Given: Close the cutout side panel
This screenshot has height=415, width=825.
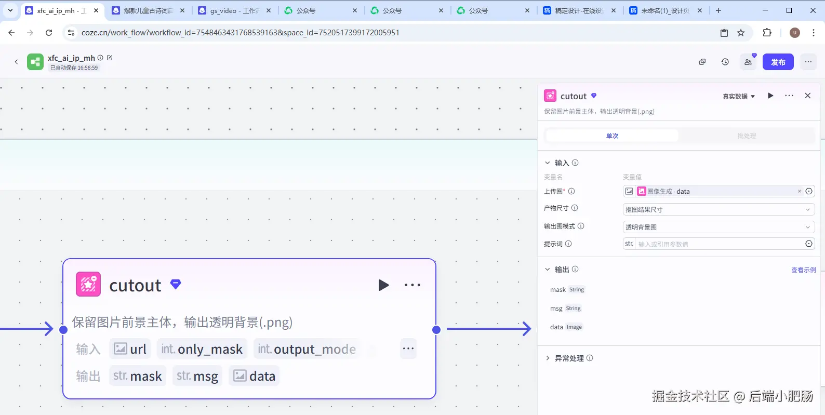Looking at the screenshot, I should (808, 96).
